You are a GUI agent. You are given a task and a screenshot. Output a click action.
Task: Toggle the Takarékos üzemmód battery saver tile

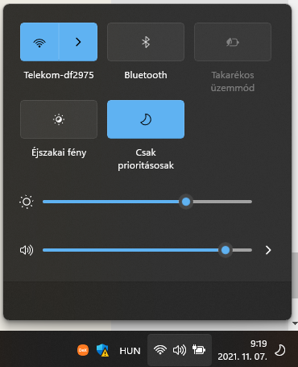233,42
